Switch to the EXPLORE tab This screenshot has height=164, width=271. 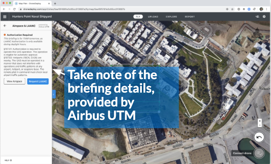171,17
